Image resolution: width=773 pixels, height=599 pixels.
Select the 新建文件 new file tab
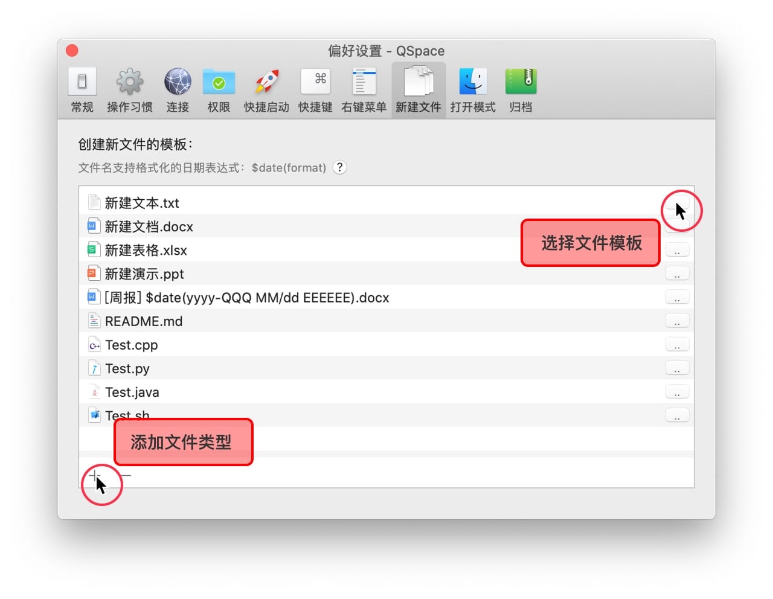(419, 91)
